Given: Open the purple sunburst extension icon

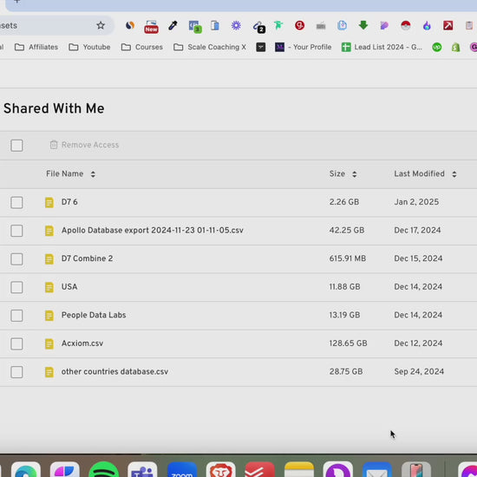Looking at the screenshot, I should (x=236, y=25).
